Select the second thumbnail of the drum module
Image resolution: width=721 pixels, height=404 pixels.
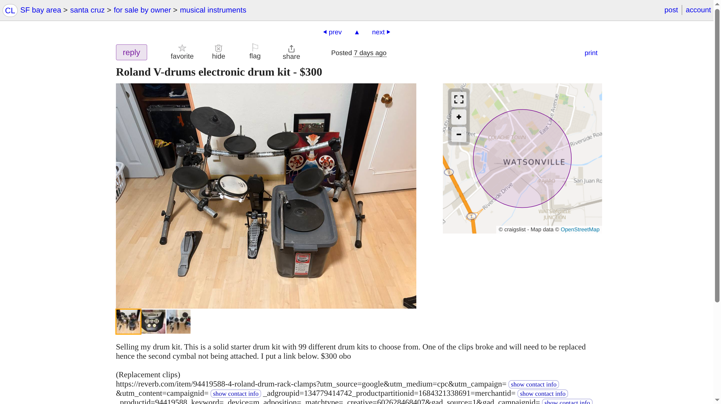pos(153,321)
